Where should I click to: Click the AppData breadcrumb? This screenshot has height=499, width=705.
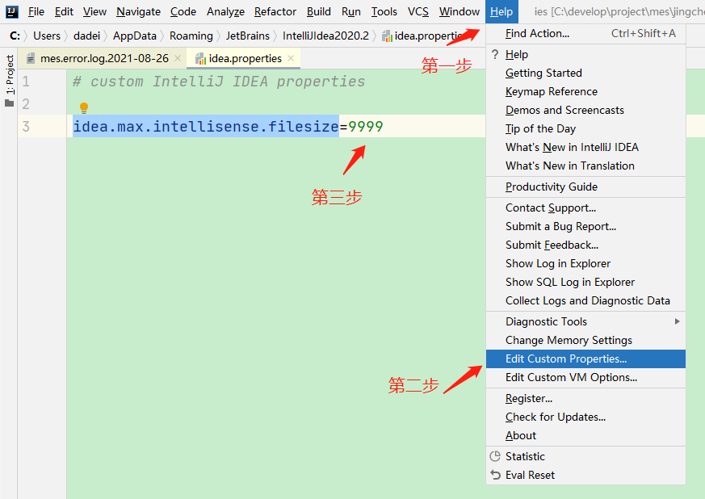pyautogui.click(x=135, y=36)
